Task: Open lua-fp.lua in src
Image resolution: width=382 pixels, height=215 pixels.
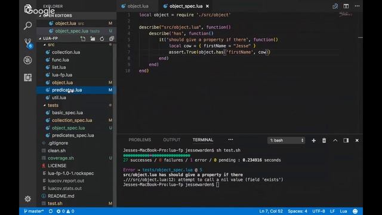Action: tap(62, 75)
